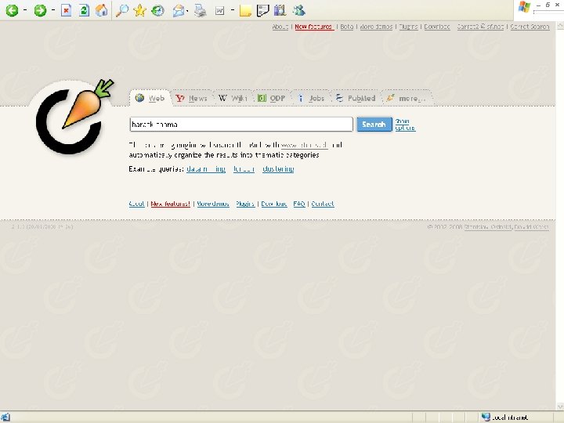Open the Research books toolbar icon
This screenshot has width=564, height=423.
280,10
